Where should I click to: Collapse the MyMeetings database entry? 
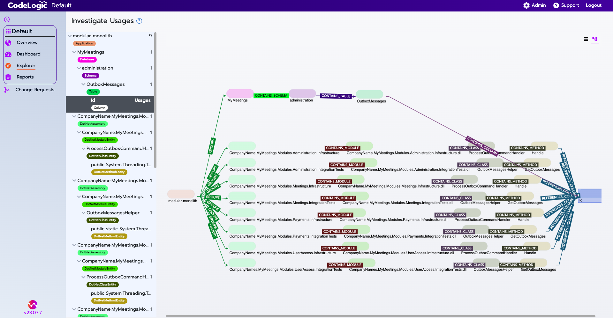(74, 52)
